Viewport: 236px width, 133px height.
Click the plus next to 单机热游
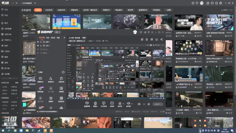point(17,113)
